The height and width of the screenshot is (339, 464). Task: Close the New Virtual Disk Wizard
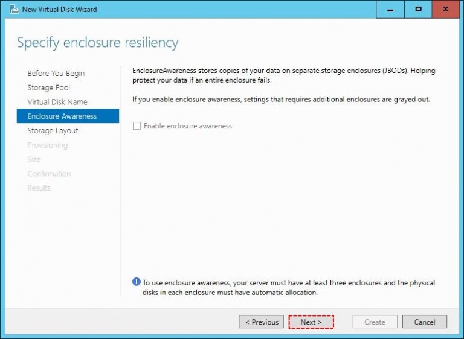(446, 10)
